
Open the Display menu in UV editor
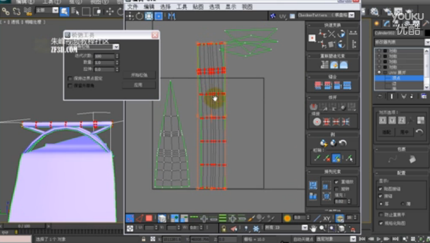231,7
